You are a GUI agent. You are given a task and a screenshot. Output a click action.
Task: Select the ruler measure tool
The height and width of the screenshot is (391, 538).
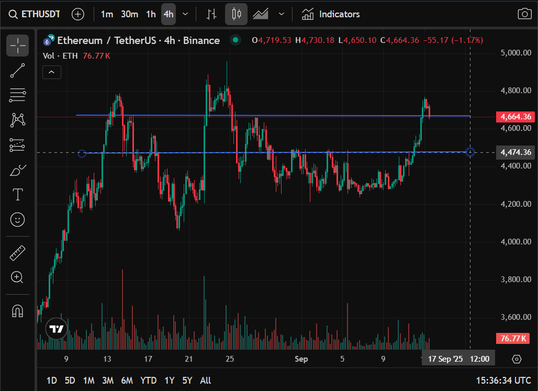click(17, 253)
